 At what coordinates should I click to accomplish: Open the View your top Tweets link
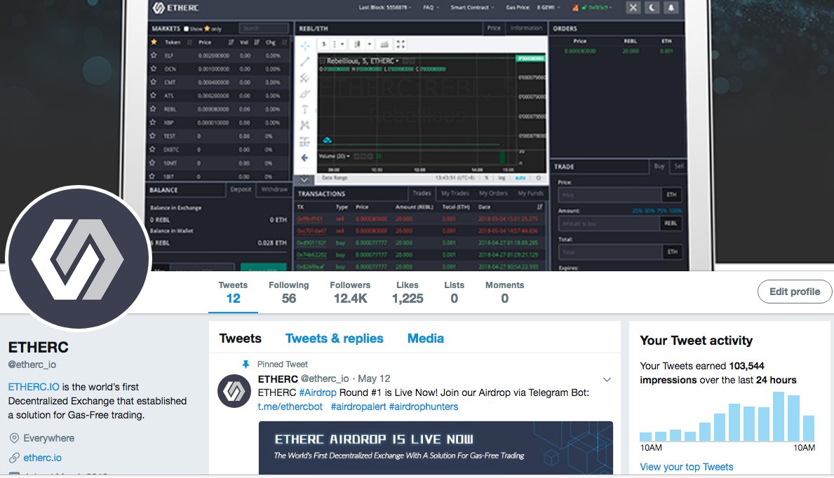click(x=686, y=467)
